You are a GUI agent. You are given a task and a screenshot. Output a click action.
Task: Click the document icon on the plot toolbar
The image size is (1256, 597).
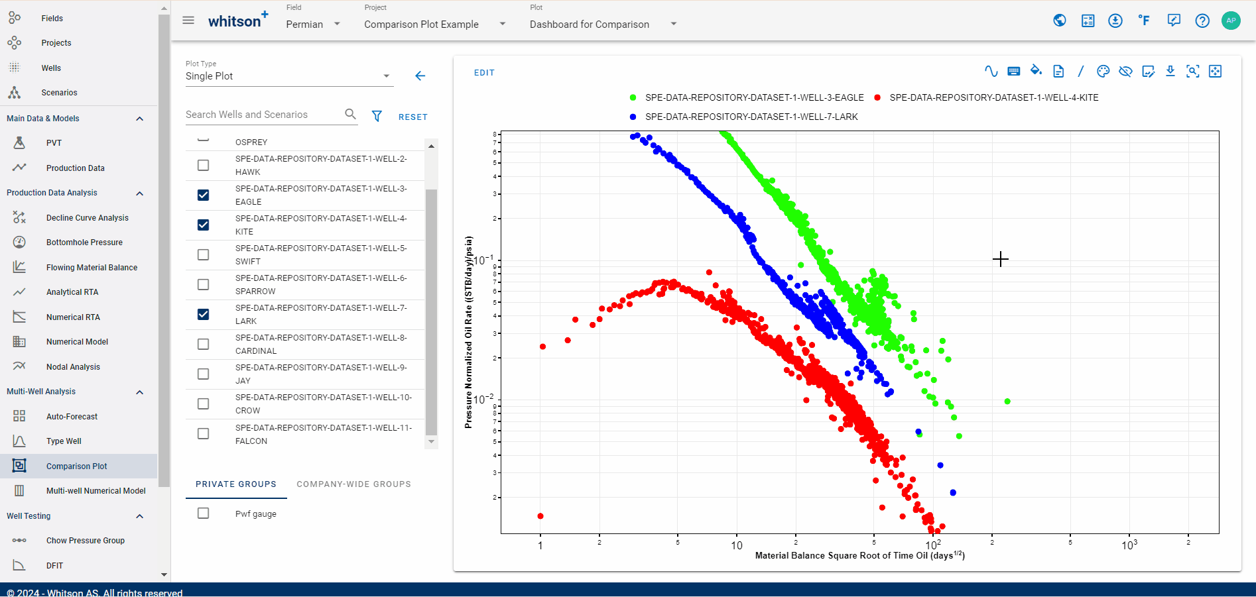coord(1058,72)
